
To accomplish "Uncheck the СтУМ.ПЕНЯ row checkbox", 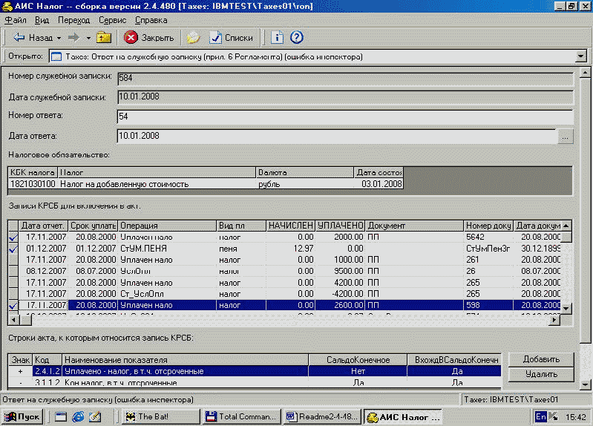I will coord(13,249).
